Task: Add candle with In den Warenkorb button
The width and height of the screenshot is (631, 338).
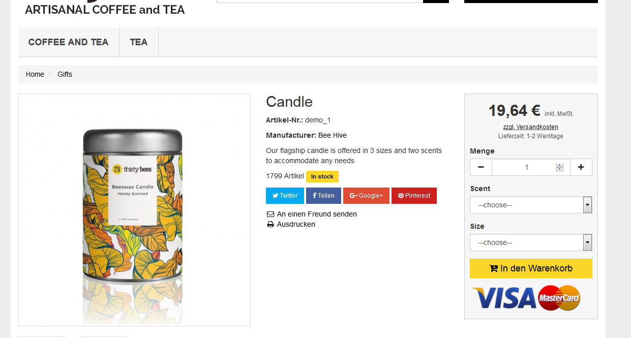Action: [531, 268]
